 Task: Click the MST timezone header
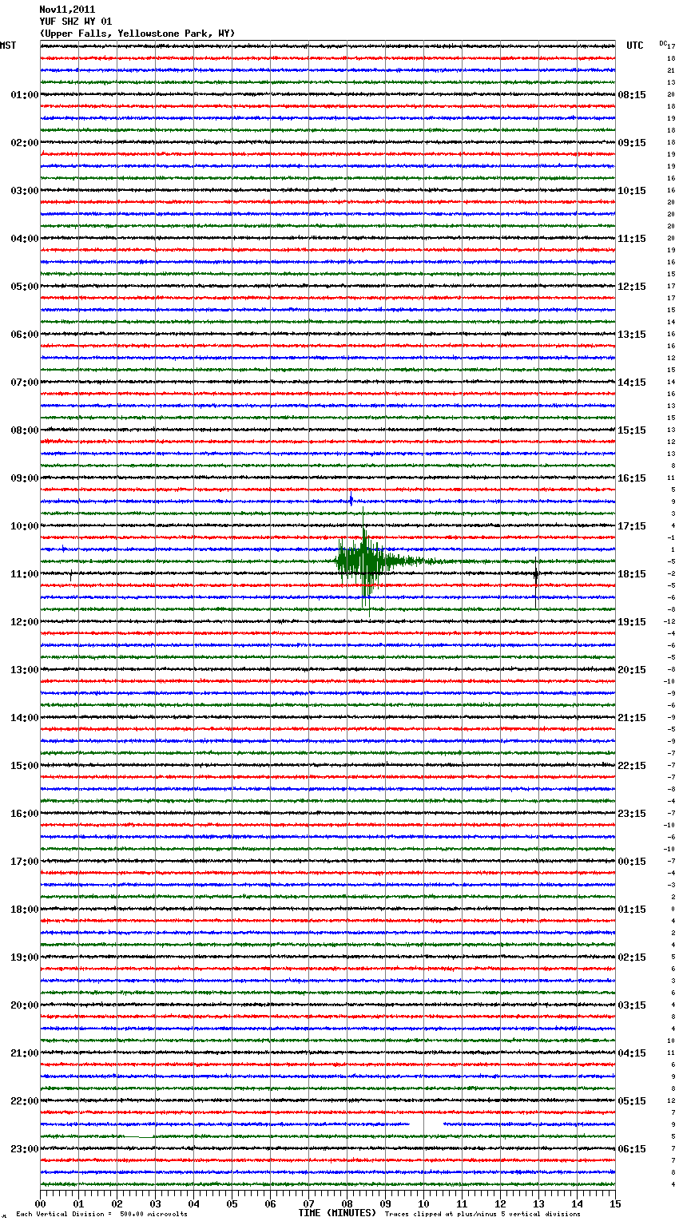click(8, 46)
